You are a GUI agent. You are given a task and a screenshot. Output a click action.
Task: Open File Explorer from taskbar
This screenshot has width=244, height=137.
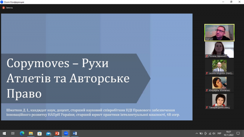coord(30,133)
